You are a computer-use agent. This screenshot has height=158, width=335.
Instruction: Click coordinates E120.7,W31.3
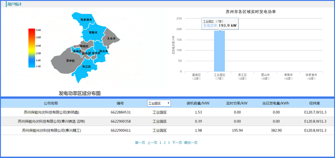coord(315,112)
